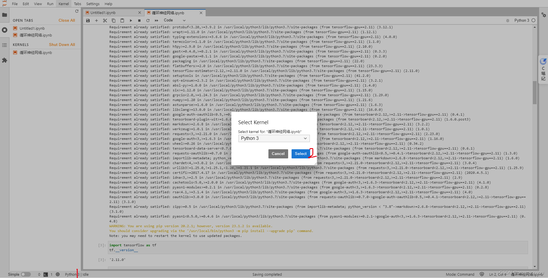548x278 pixels.
Task: Open the File menu
Action: click(x=15, y=4)
